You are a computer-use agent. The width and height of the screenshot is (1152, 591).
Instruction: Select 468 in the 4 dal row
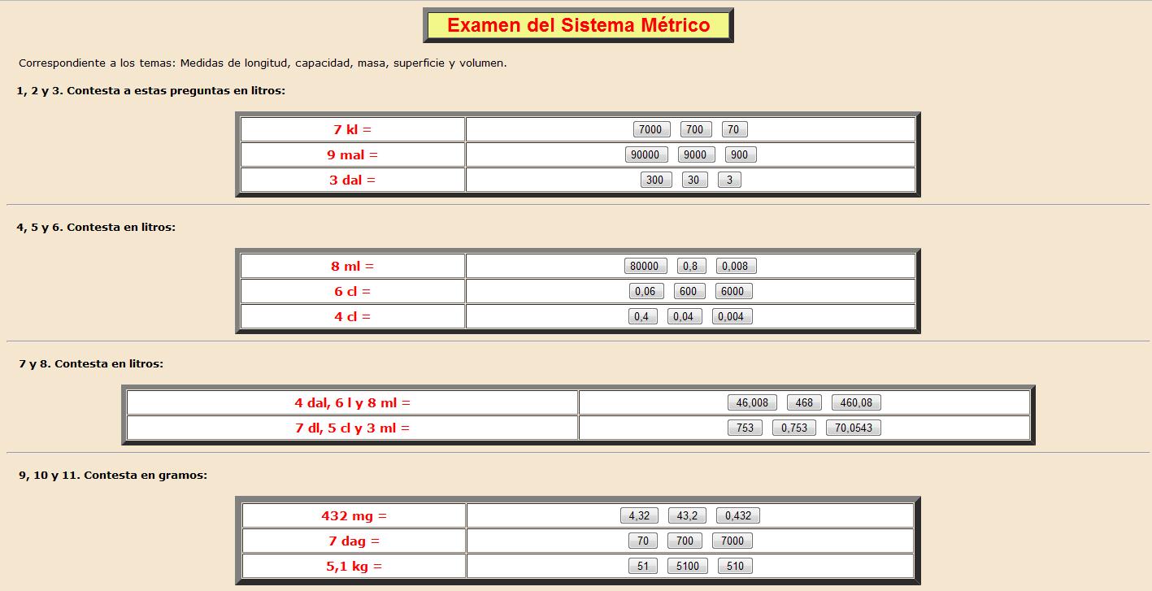[804, 402]
